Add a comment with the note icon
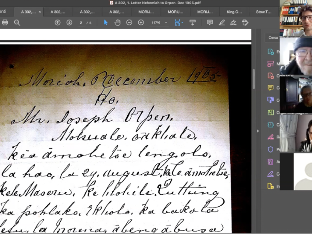The height and width of the screenshot is (234, 312). tap(210, 23)
